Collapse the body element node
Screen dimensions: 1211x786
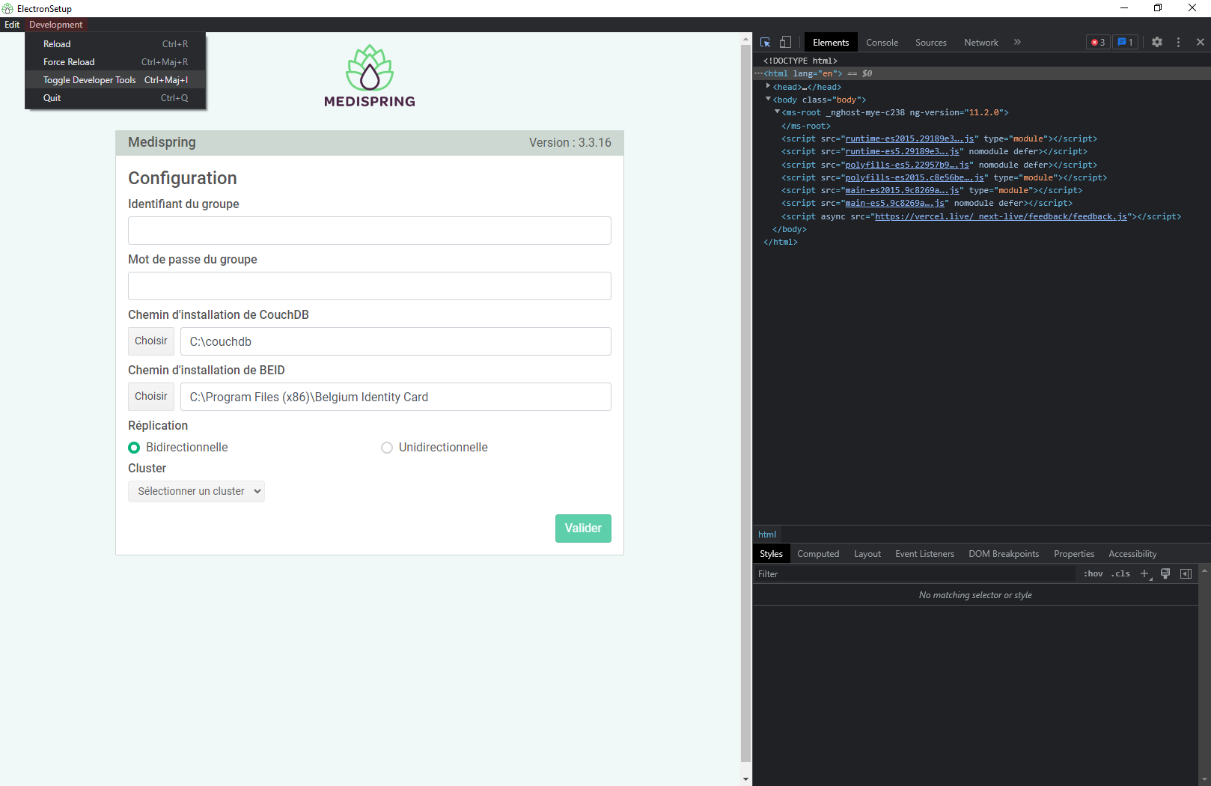click(768, 99)
